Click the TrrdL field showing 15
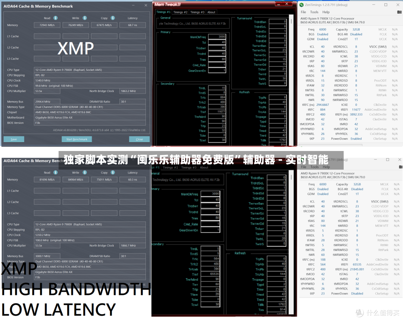 [x=217, y=88]
